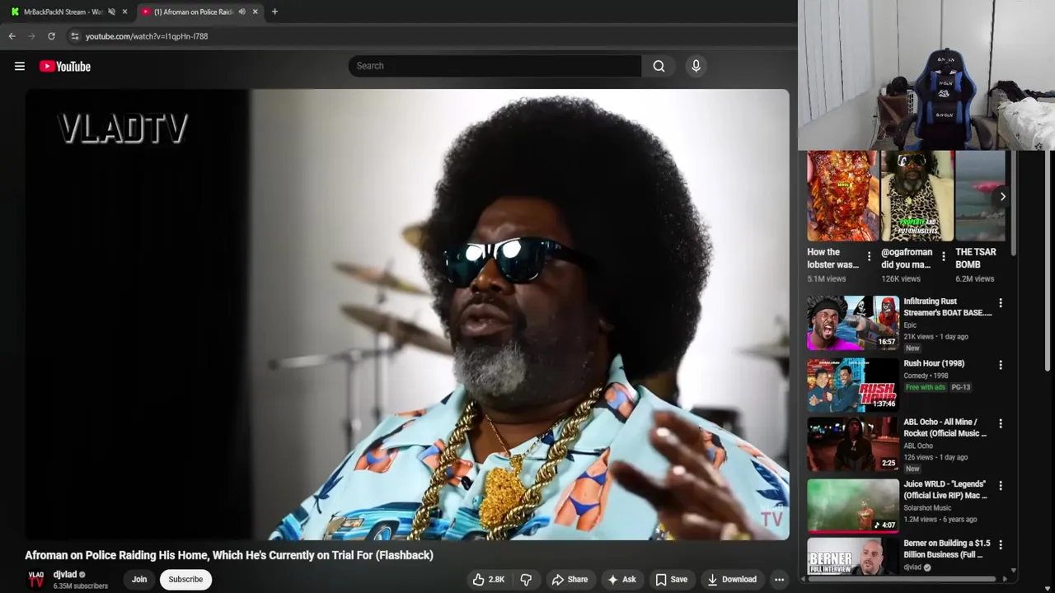Click the Solarshot Music channel name
This screenshot has width=1055, height=593.
coord(929,508)
